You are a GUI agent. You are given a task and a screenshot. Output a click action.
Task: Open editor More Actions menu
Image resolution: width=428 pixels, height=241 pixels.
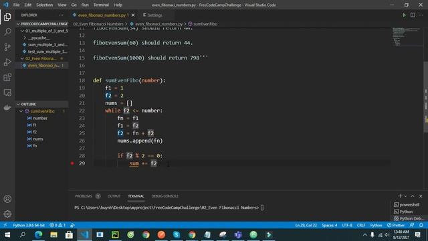pyautogui.click(x=421, y=15)
